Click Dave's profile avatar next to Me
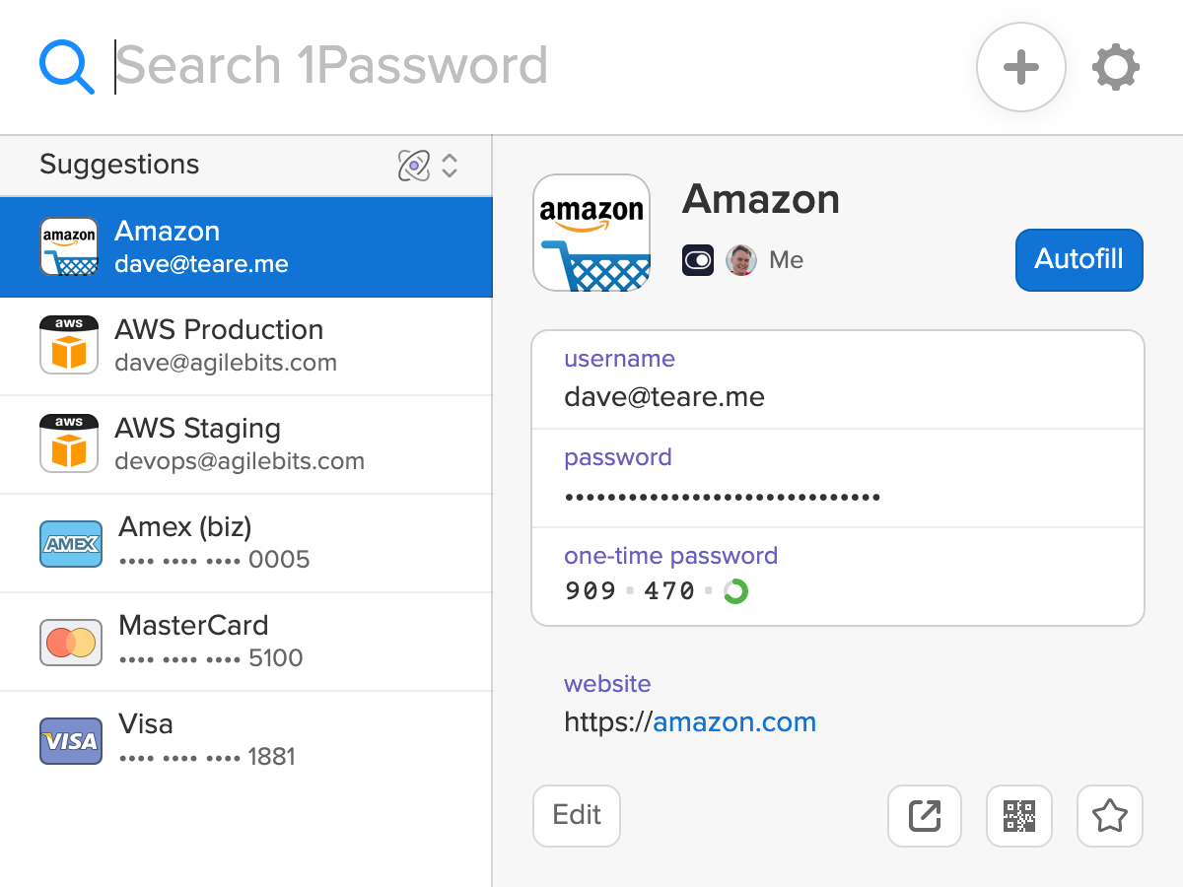The image size is (1183, 887). 740,259
